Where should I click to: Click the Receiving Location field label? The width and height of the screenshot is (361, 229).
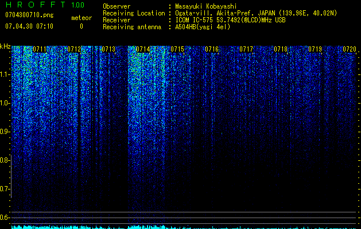134,13
